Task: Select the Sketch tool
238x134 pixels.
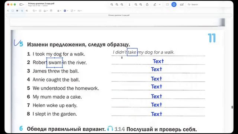Action: (22, 11)
